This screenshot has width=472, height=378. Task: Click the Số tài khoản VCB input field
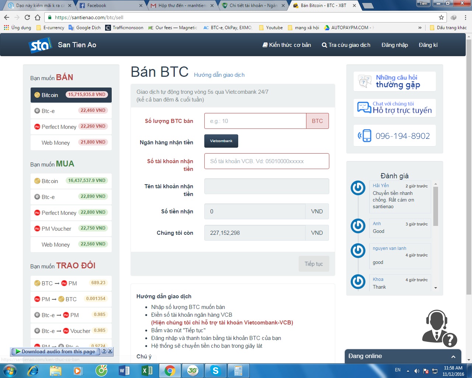(267, 161)
